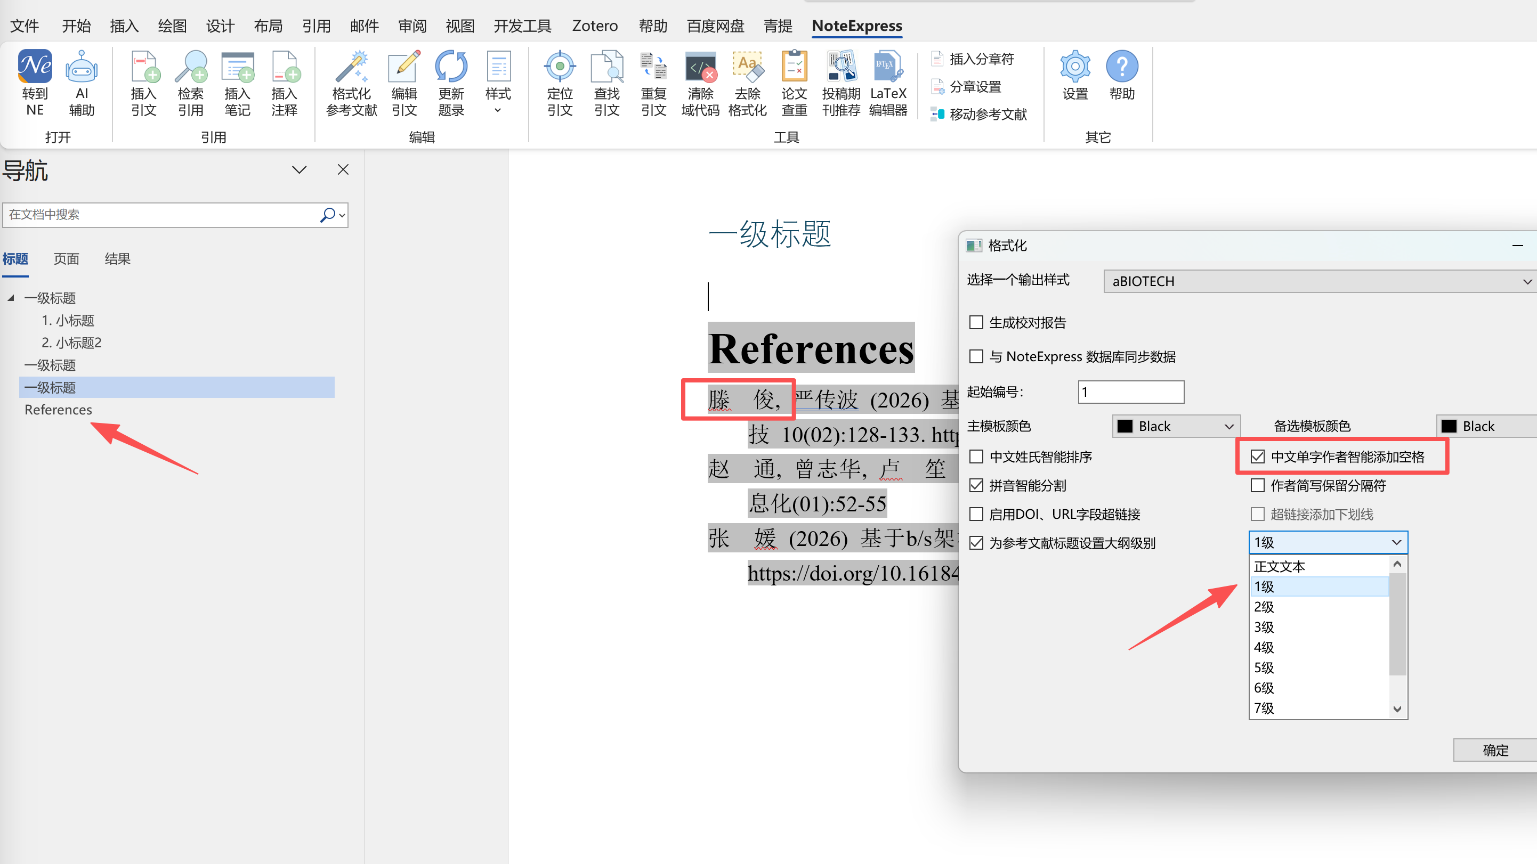The height and width of the screenshot is (864, 1537).
Task: Click 确定 button in 格式化 dialog
Action: pyautogui.click(x=1495, y=750)
